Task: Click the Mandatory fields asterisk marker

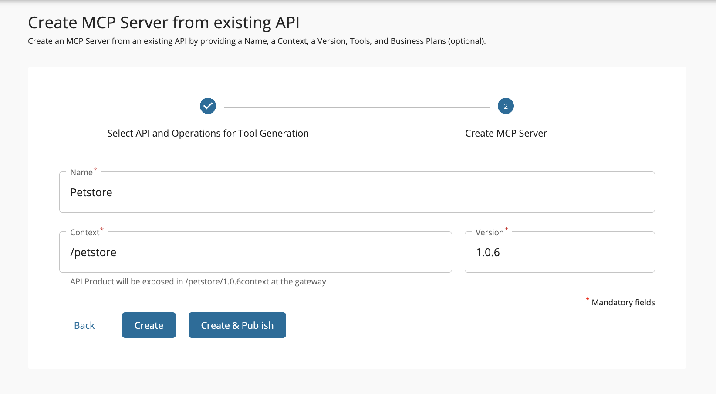Action: 587,300
